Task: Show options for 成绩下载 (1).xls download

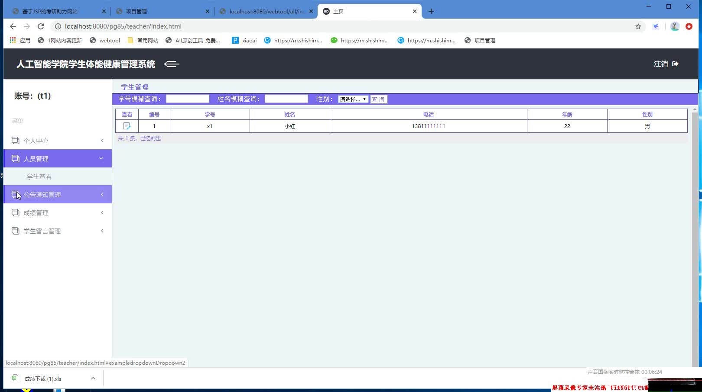Action: click(x=93, y=379)
